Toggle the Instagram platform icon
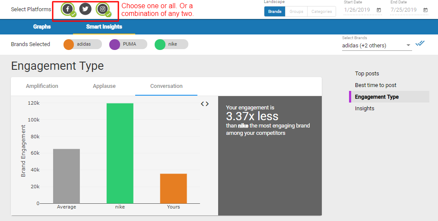 coord(102,9)
